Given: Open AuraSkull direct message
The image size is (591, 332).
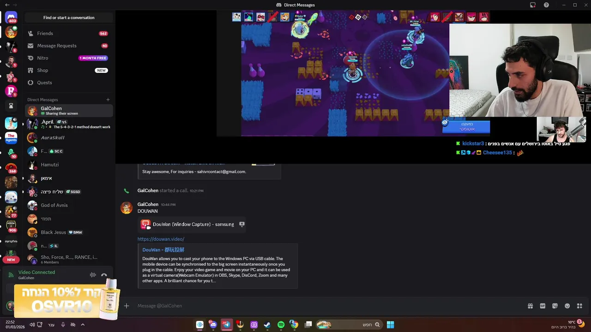Looking at the screenshot, I should (68, 137).
